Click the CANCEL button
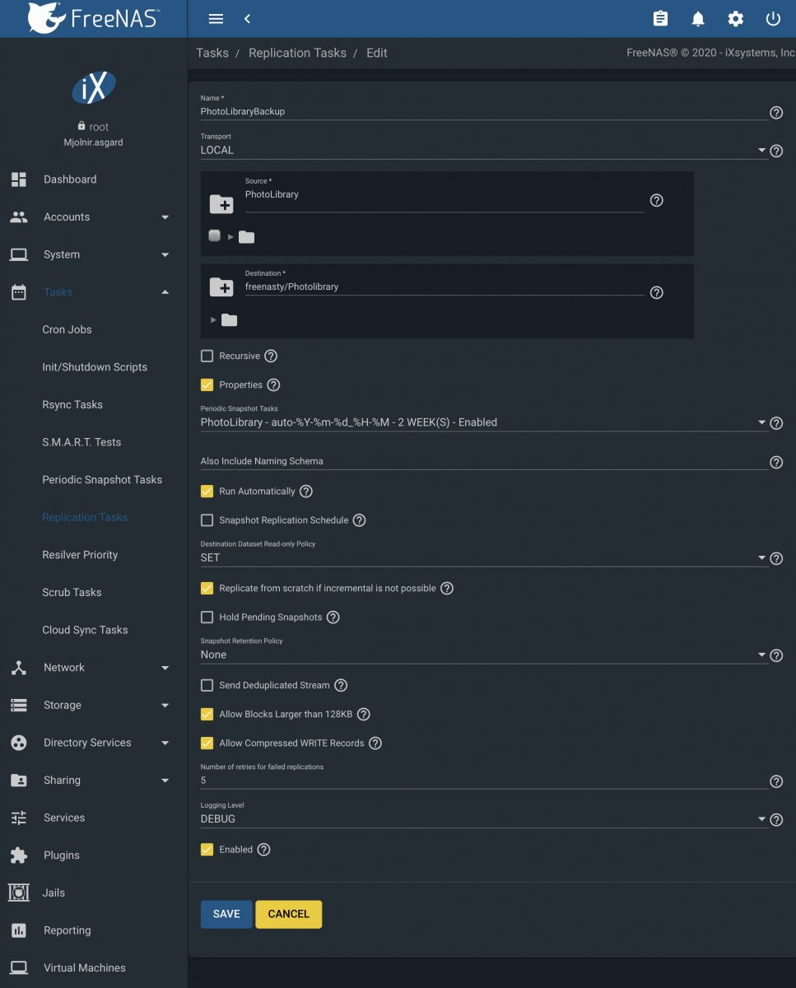Image resolution: width=796 pixels, height=988 pixels. pyautogui.click(x=289, y=914)
